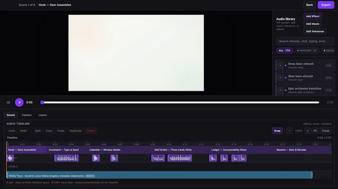
Task: Click the LAYER 2 track label
Action: click(13, 167)
